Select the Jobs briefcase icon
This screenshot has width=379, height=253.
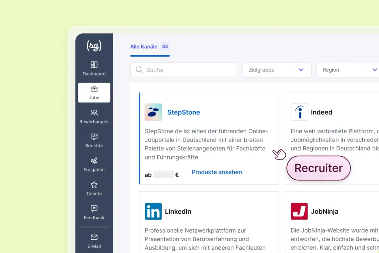pyautogui.click(x=94, y=93)
